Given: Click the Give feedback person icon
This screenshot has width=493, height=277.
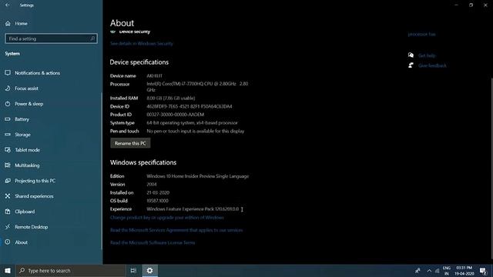Looking at the screenshot, I should tap(411, 65).
